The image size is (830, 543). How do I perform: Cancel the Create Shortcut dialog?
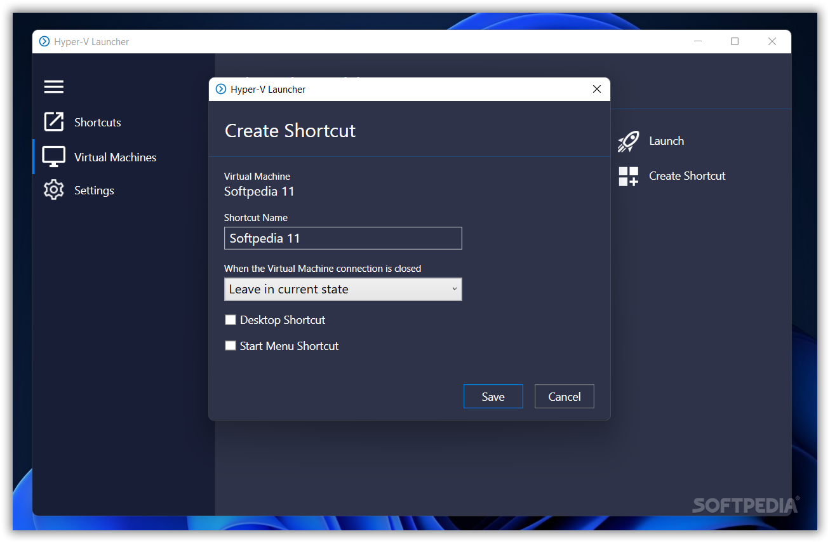(x=565, y=396)
